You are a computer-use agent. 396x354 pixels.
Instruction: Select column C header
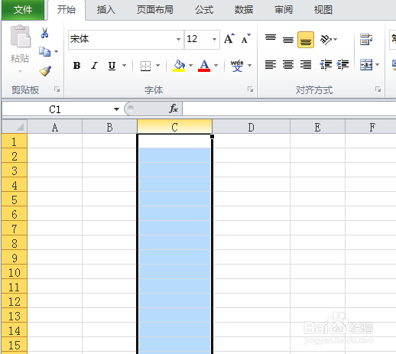tap(174, 127)
